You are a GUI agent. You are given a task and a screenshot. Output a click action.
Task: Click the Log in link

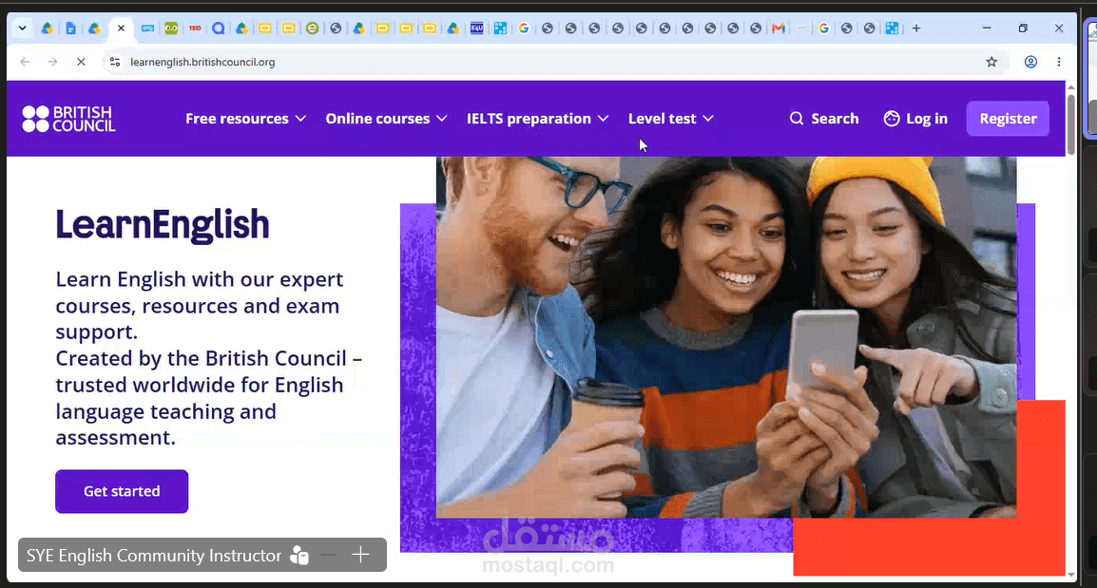[915, 119]
